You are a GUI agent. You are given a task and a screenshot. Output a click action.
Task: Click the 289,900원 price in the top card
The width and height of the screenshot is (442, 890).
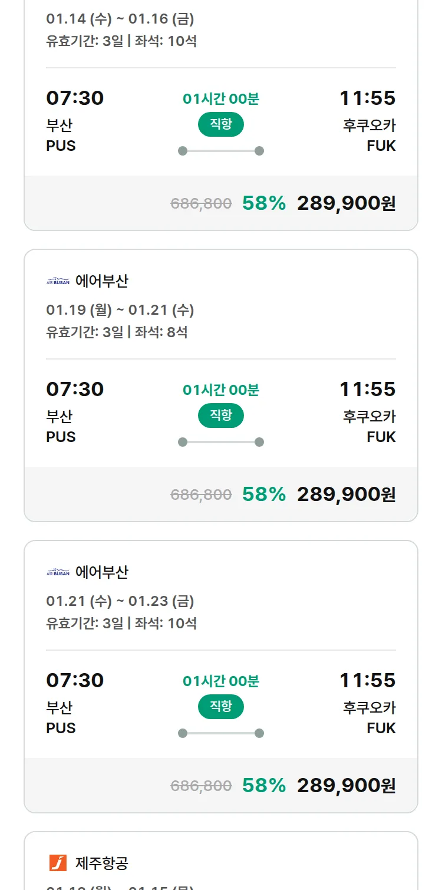click(346, 203)
